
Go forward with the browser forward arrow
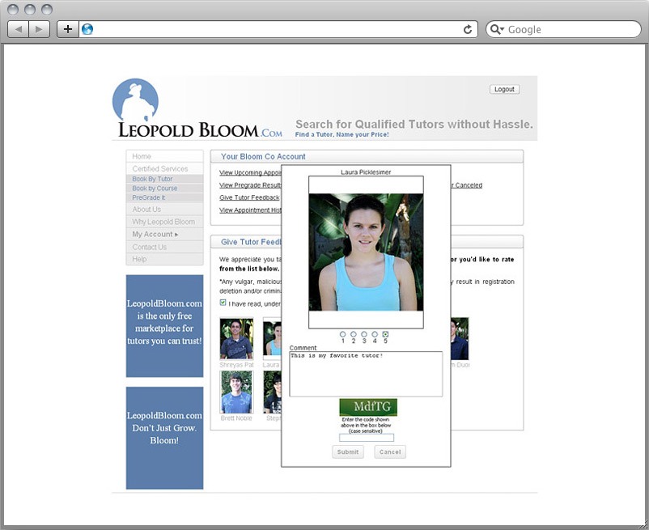point(40,29)
